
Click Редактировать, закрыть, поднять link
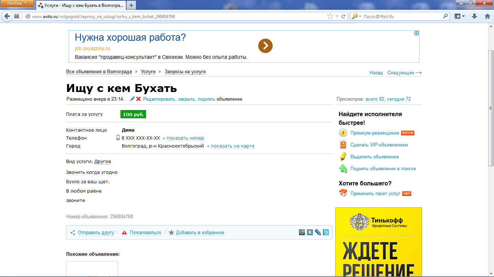(x=179, y=99)
